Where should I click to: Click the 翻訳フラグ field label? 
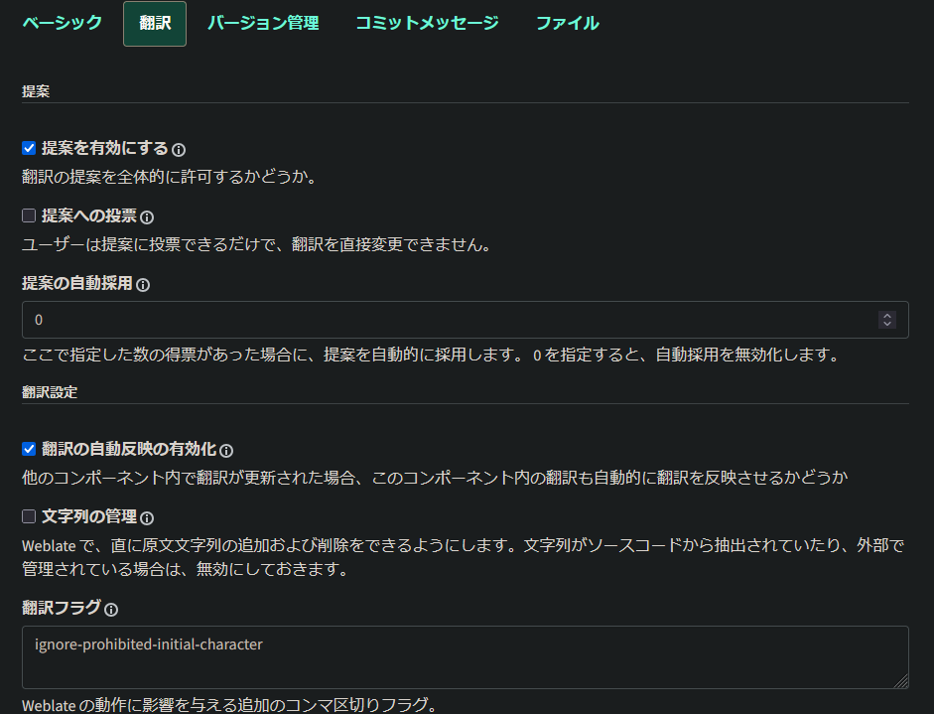click(62, 608)
